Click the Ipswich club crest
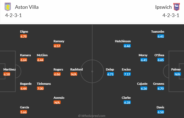This screenshot has height=118, width=184. coord(176,7)
